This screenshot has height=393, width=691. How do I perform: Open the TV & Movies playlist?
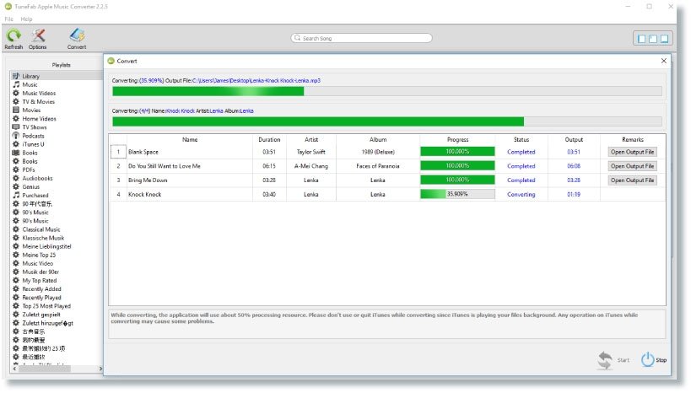pos(38,102)
